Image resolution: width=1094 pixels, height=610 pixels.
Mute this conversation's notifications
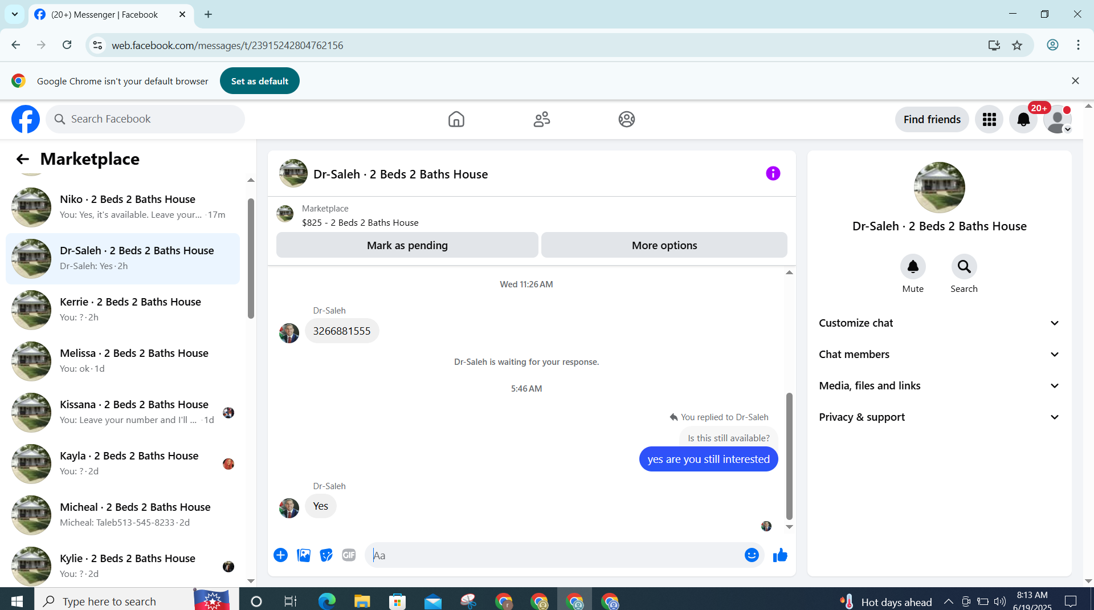[x=913, y=267]
